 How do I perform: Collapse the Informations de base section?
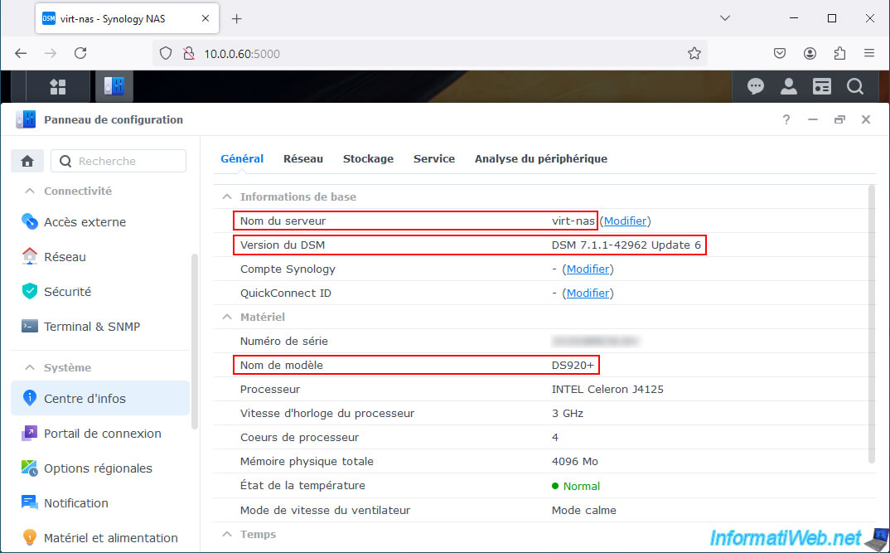point(227,197)
